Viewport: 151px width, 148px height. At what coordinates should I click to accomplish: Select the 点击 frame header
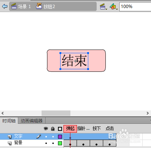110,129
